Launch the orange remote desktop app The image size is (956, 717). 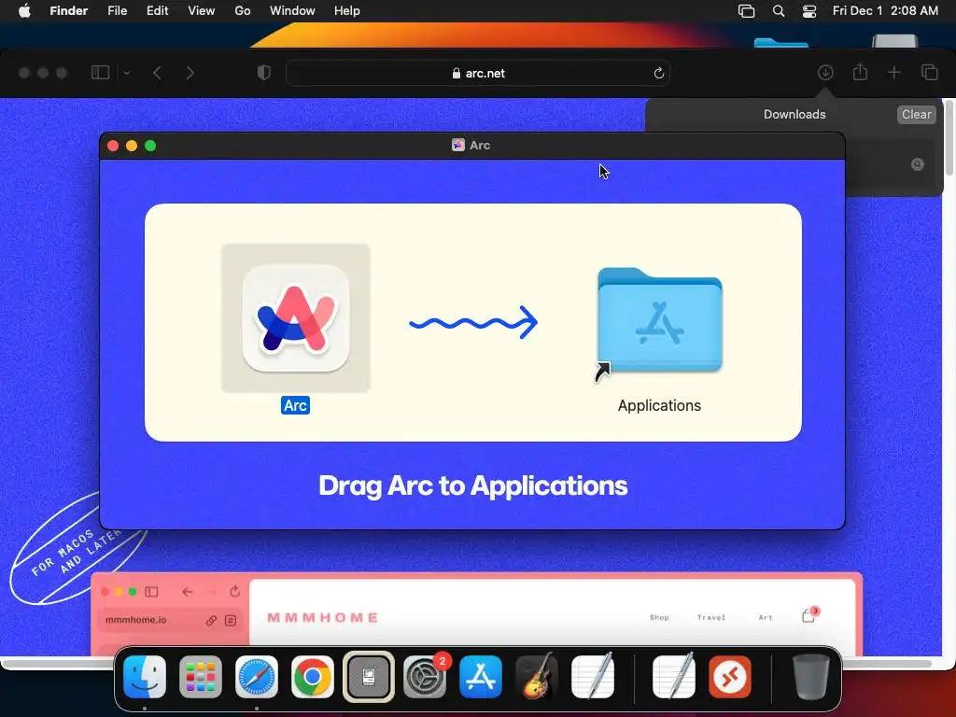click(730, 677)
